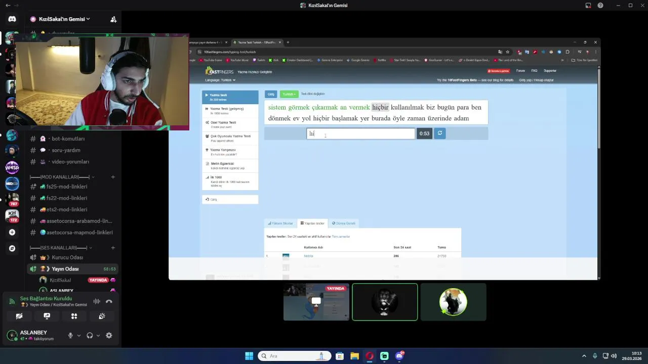Image resolution: width=648 pixels, height=364 pixels.
Task: Open the KH server icon with 172 badge
Action: point(12,216)
